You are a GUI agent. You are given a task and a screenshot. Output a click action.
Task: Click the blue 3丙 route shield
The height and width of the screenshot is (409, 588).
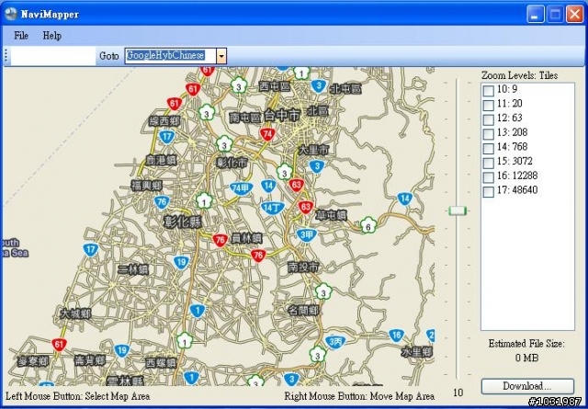pos(335,342)
